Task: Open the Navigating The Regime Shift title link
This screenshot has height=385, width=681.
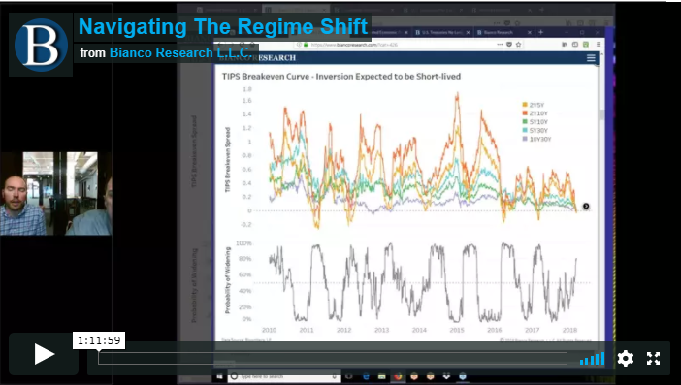Action: point(223,26)
